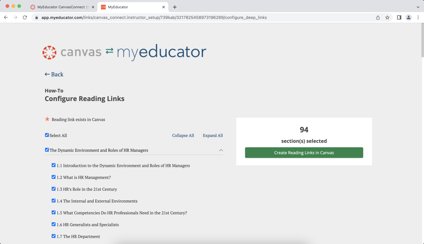424x244 pixels.
Task: Toggle 1.6 HR Generalists and Specialists checkbox
Action: pos(53,224)
